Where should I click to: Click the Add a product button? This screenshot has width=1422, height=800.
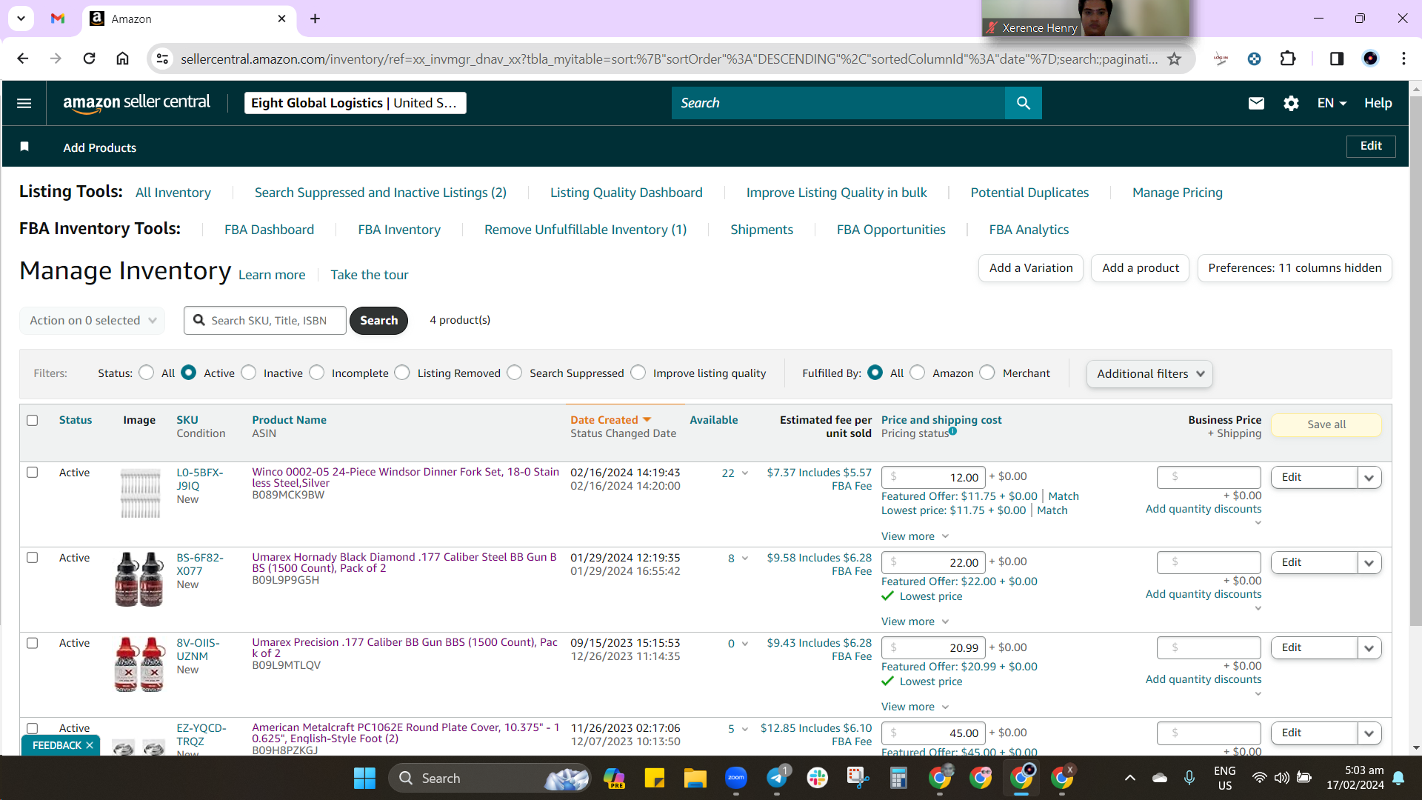(1141, 268)
